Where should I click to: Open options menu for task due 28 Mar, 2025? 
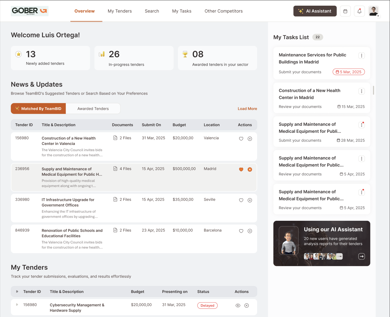coord(361,125)
